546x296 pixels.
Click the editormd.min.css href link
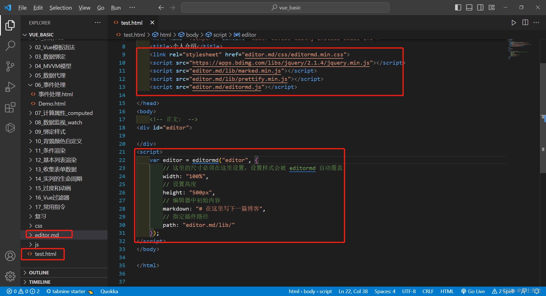pyautogui.click(x=294, y=54)
